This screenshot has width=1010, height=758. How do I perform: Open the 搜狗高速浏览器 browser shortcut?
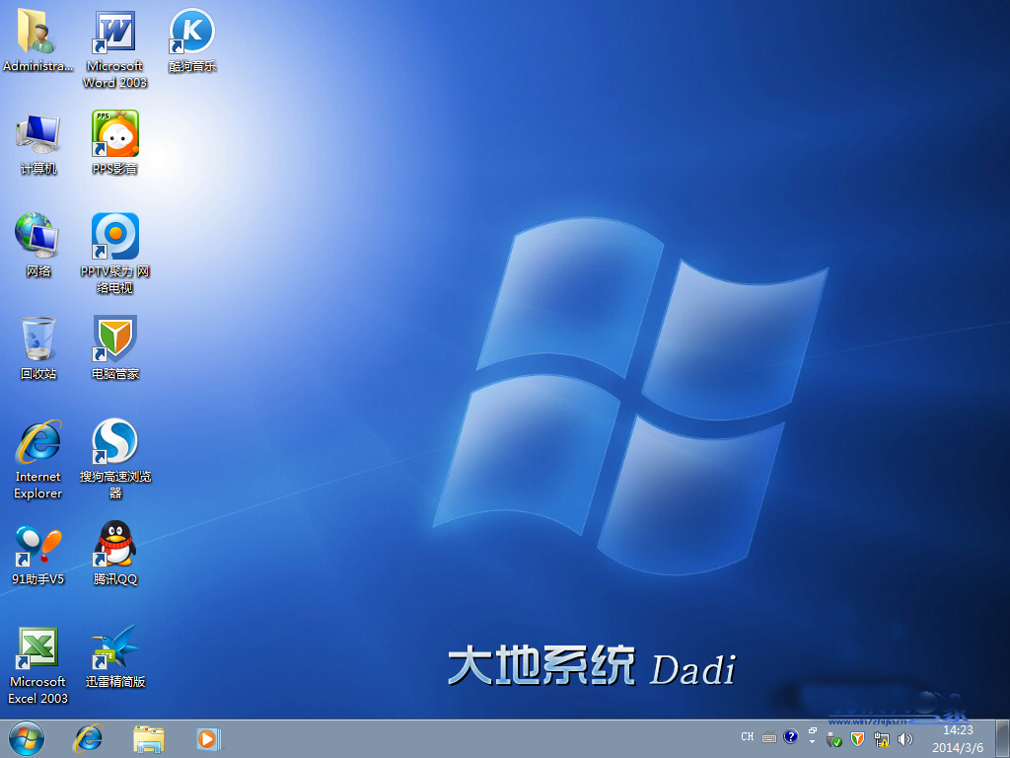(114, 442)
